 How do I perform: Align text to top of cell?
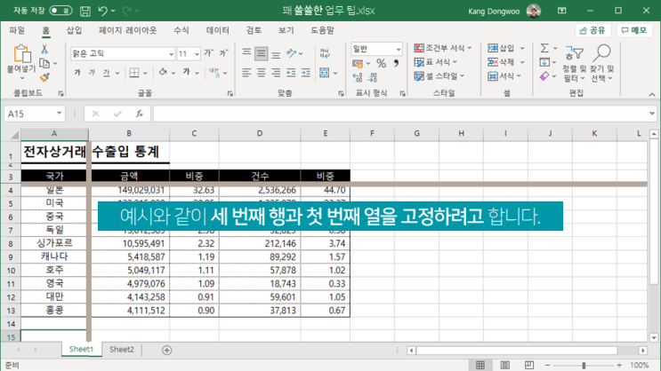click(246, 53)
